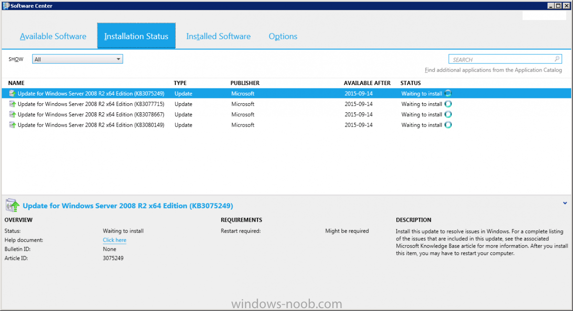
Task: Select the update KB3078667 row name
Action: point(91,115)
